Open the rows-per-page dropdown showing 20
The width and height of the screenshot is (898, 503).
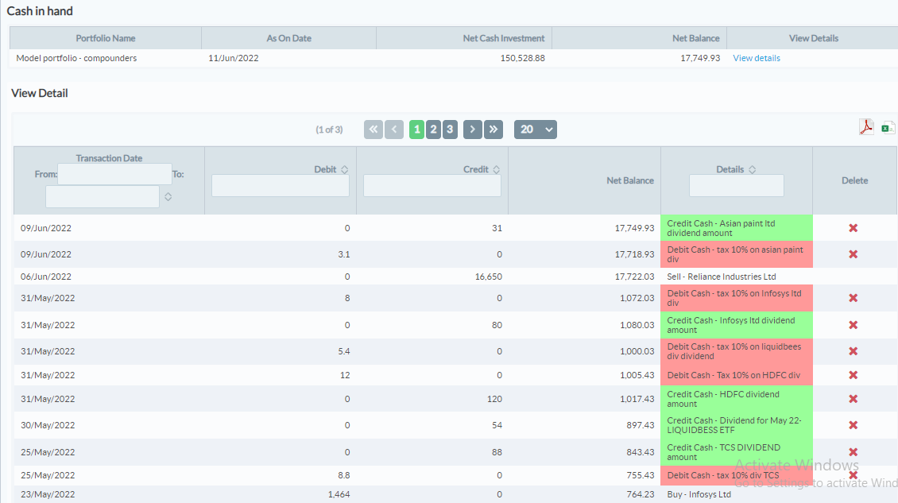[x=535, y=129]
